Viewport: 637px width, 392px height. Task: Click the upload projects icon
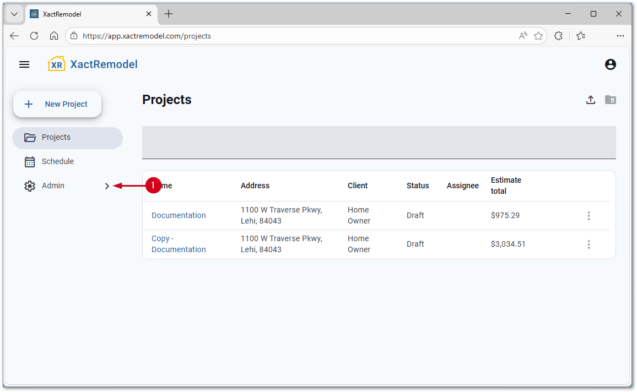[x=590, y=100]
